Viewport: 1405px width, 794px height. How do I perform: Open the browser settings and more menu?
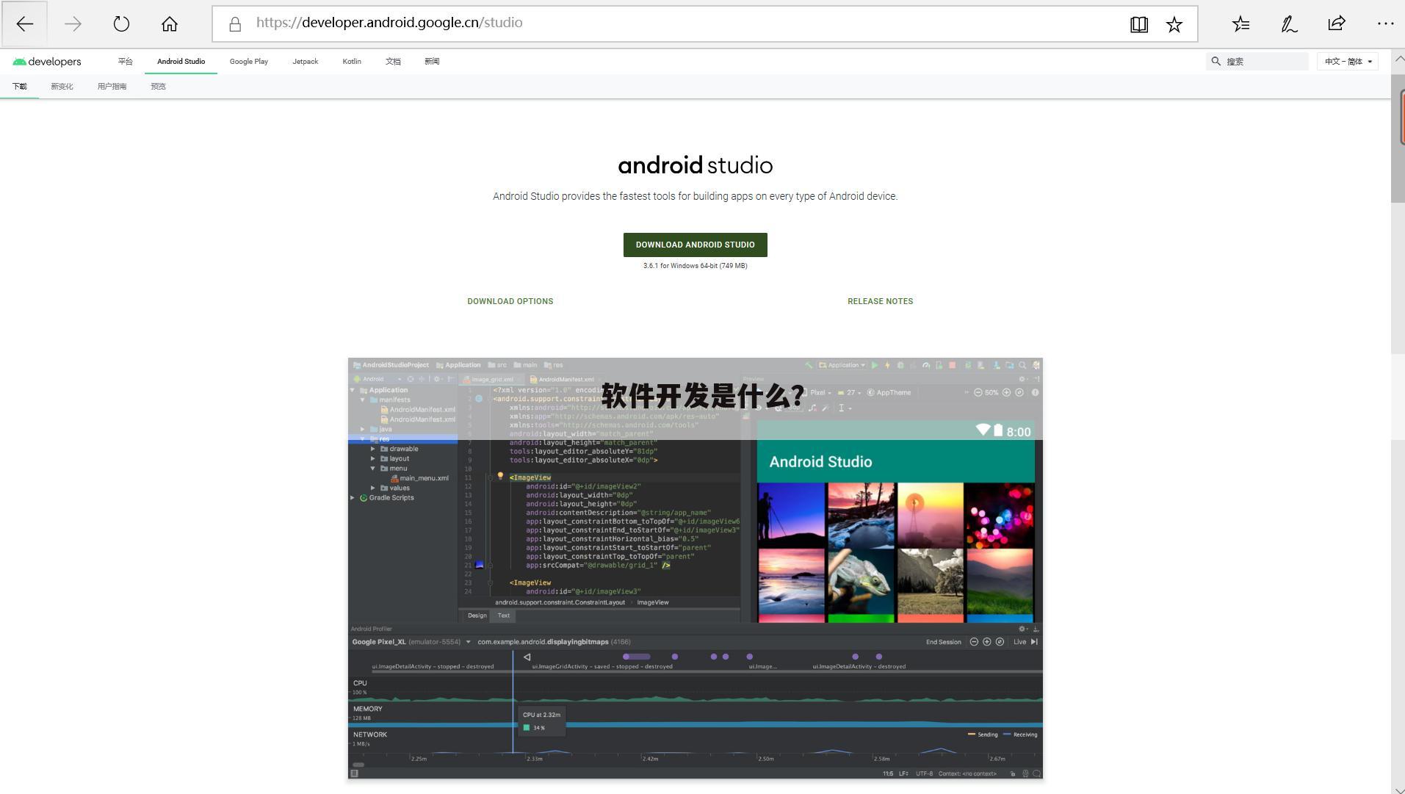click(1385, 24)
